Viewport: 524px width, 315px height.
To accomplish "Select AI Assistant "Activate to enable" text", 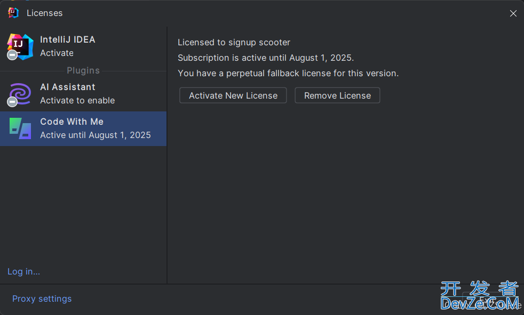I will (x=77, y=100).
